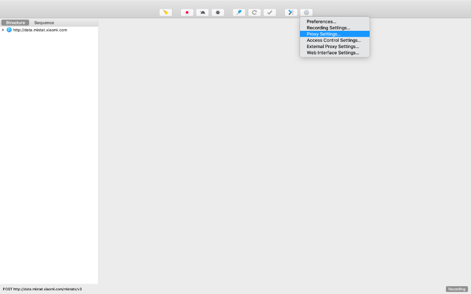The height and width of the screenshot is (294, 471).
Task: Select the http://data.mistat.xiaomi.com host row
Action: point(49,30)
